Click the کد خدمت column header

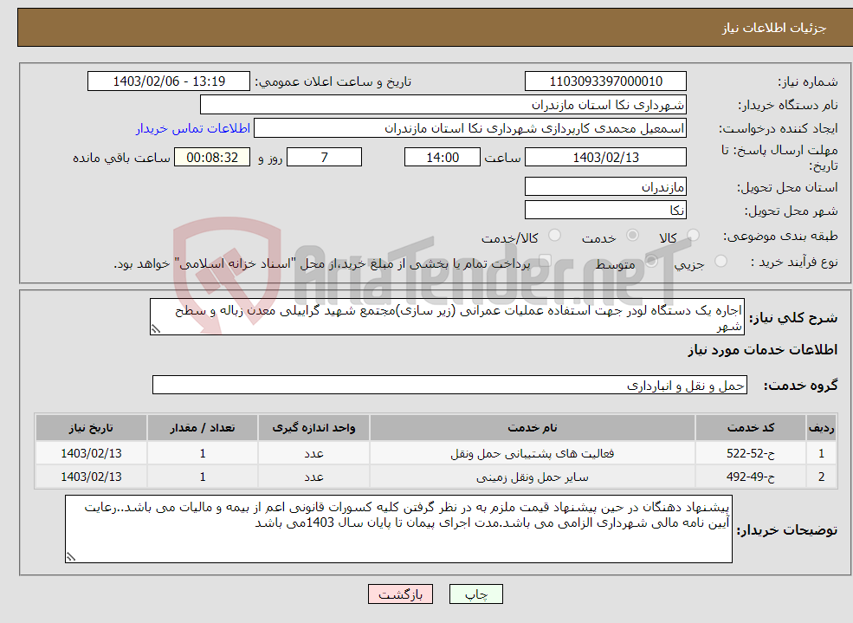point(750,428)
